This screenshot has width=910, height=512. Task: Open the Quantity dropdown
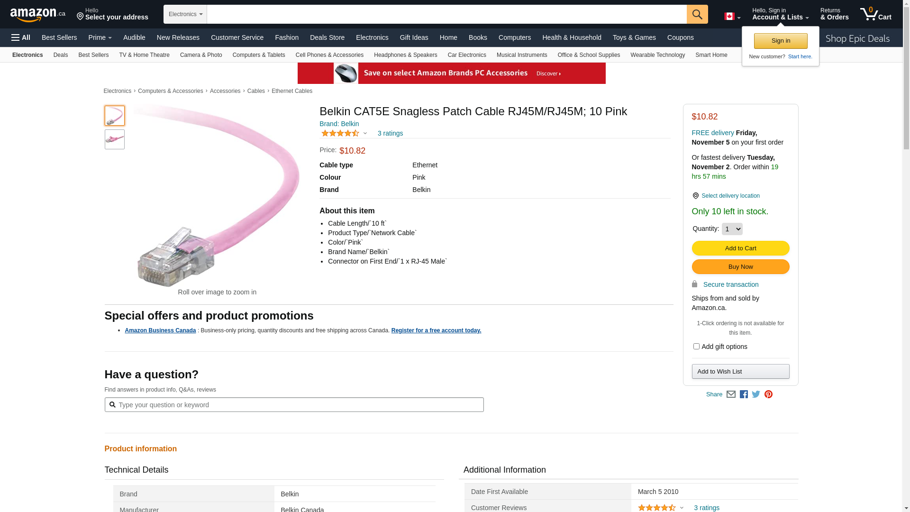point(732,229)
